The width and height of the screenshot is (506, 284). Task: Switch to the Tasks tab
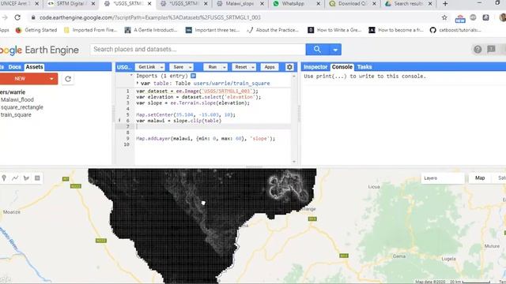(364, 67)
